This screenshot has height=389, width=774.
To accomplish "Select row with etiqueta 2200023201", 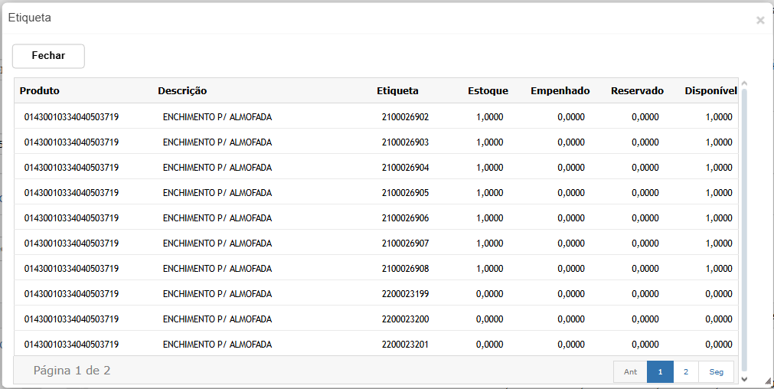I will (x=405, y=345).
